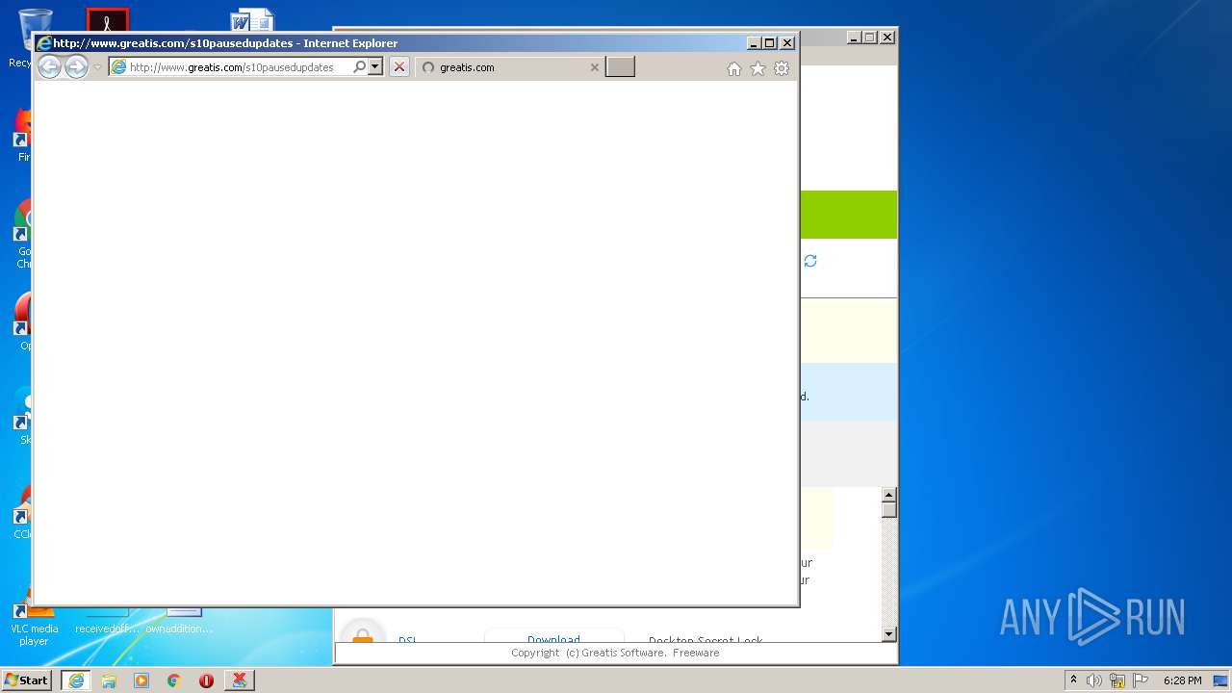Open the Windows Start menu
The width and height of the screenshot is (1232, 693).
26,680
